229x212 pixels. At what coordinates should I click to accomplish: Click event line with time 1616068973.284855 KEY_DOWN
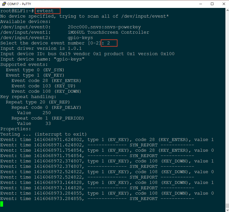tap(107, 193)
